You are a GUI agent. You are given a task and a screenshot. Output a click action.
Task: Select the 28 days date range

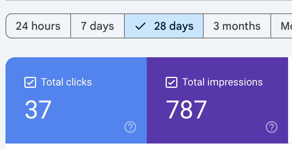(164, 26)
